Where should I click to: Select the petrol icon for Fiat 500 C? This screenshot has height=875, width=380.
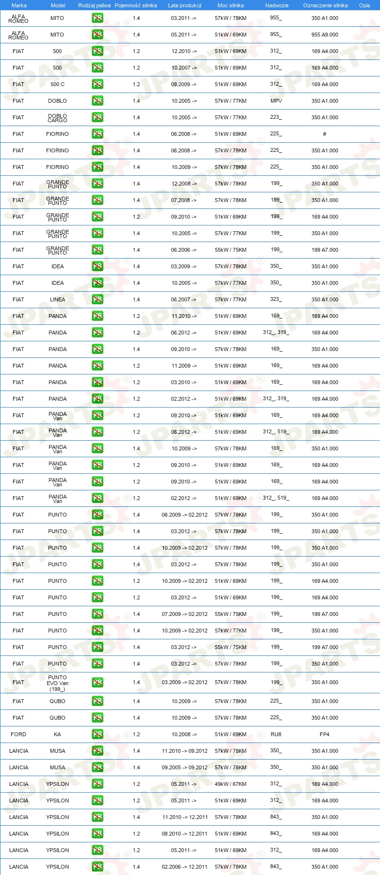click(x=97, y=84)
